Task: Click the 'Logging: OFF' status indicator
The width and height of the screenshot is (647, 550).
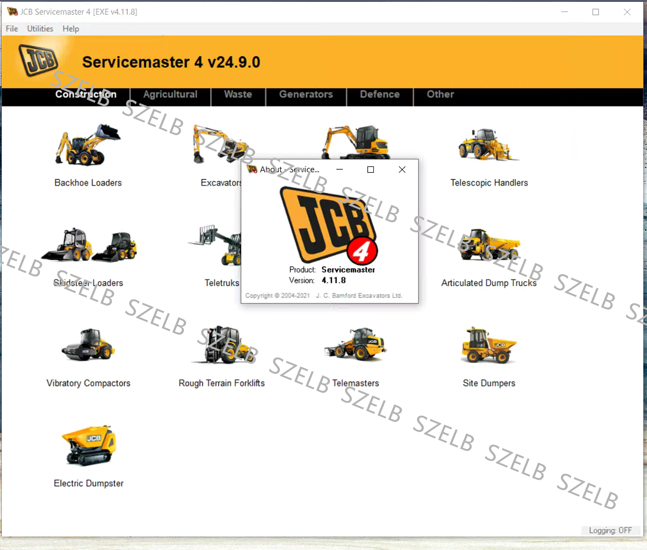Action: tap(610, 531)
